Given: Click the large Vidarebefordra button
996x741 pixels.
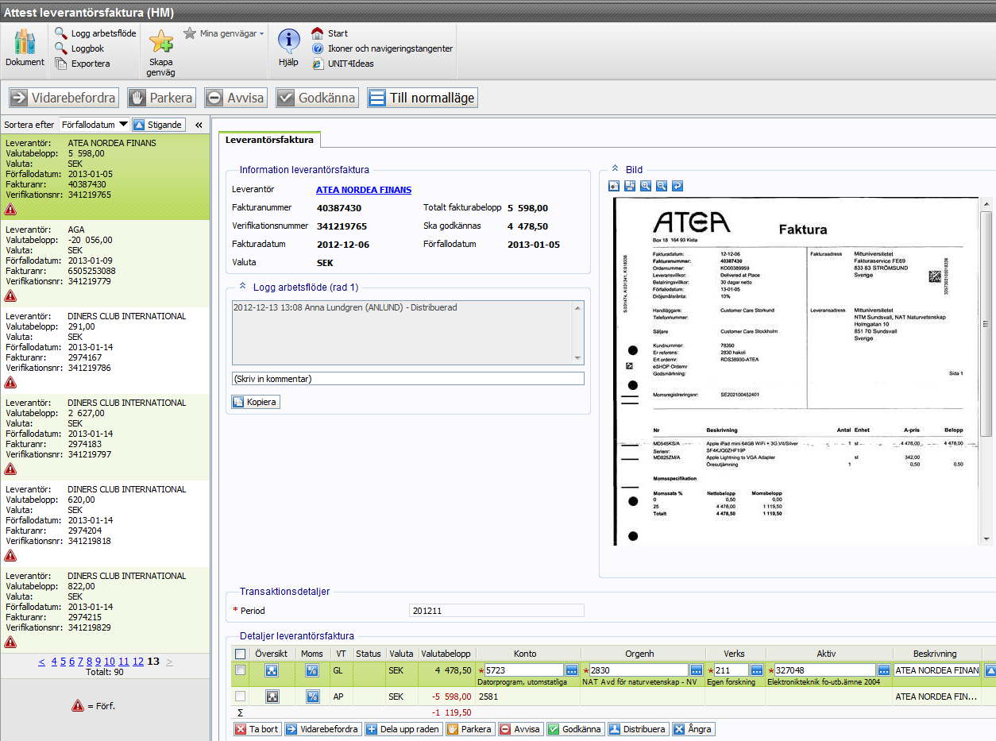Looking at the screenshot, I should click(64, 98).
